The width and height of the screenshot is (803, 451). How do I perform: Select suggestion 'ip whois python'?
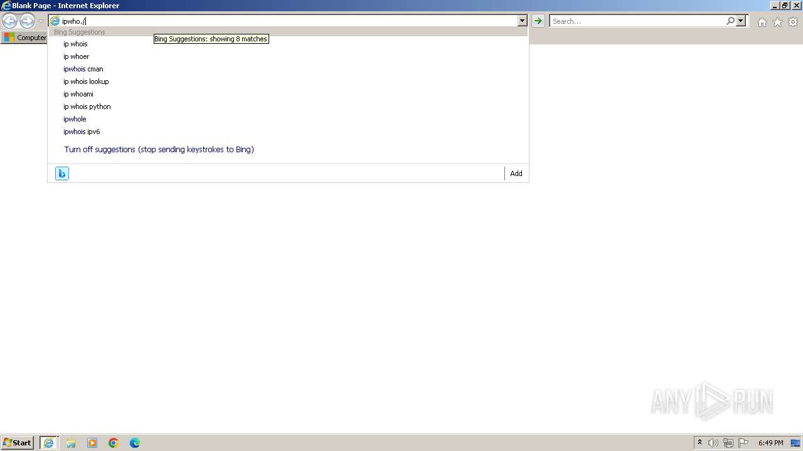(x=288, y=106)
